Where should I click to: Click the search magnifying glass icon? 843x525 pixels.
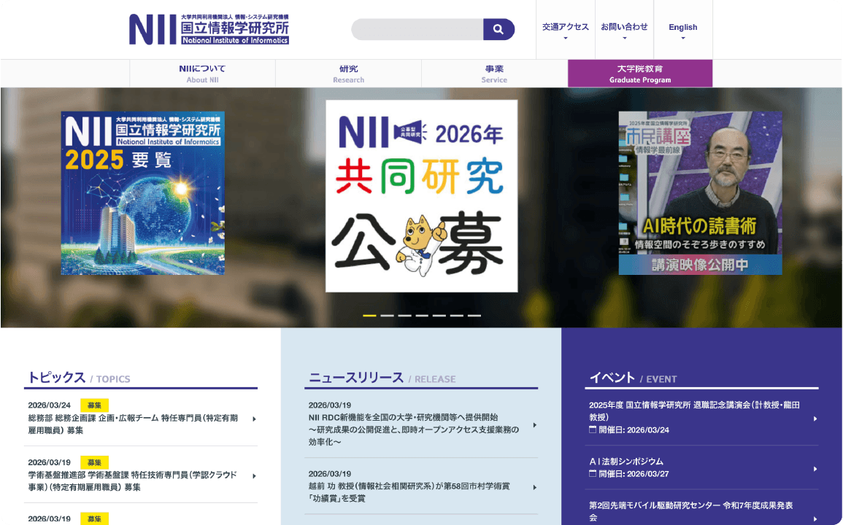pos(499,29)
